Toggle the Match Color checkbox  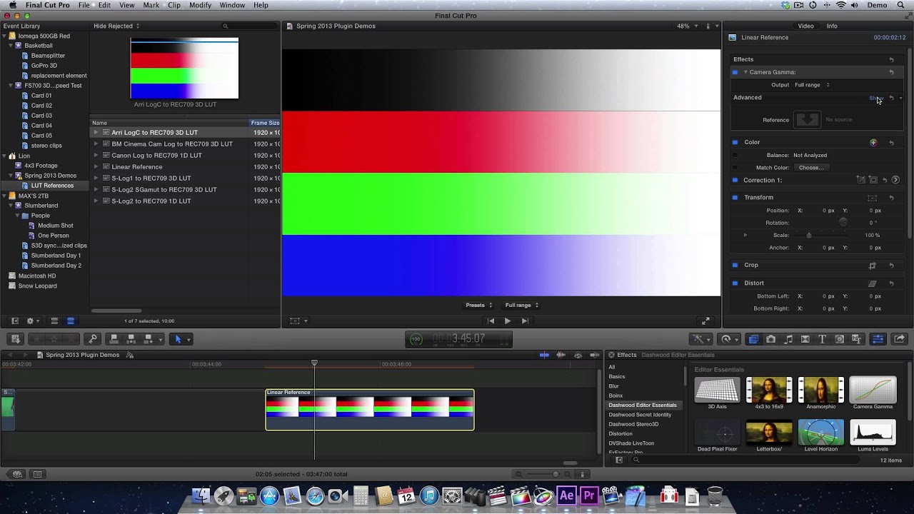[x=735, y=168]
